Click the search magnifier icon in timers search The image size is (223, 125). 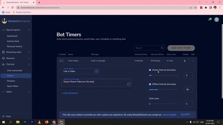pos(162,48)
